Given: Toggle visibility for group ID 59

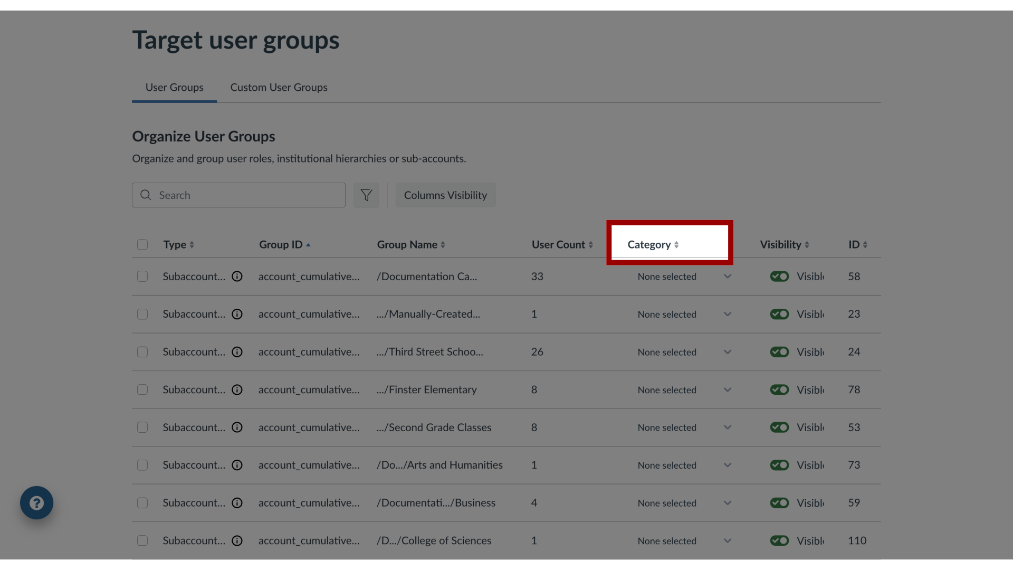Looking at the screenshot, I should (x=779, y=503).
